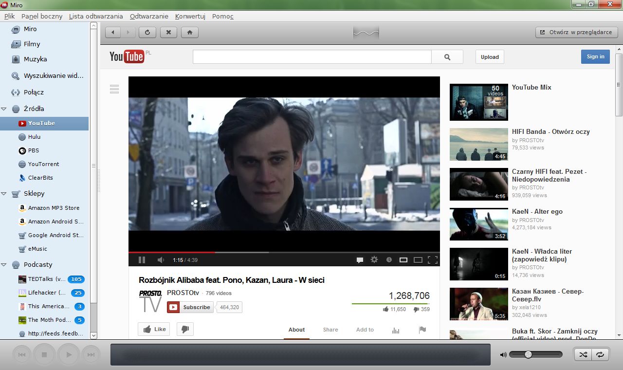
Task: Open the TEDTalks podcast
Action: (44, 279)
